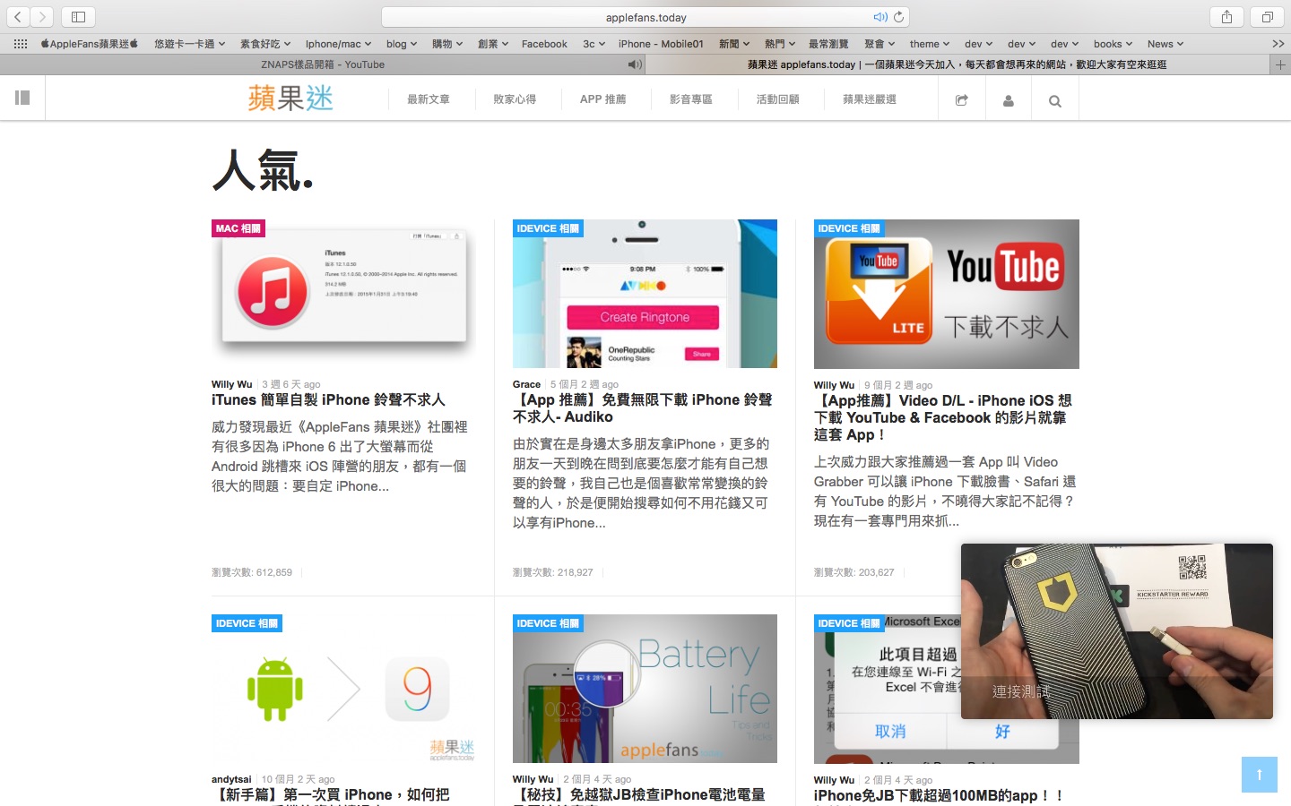
Task: Show all tabs overview button
Action: coord(1268,16)
